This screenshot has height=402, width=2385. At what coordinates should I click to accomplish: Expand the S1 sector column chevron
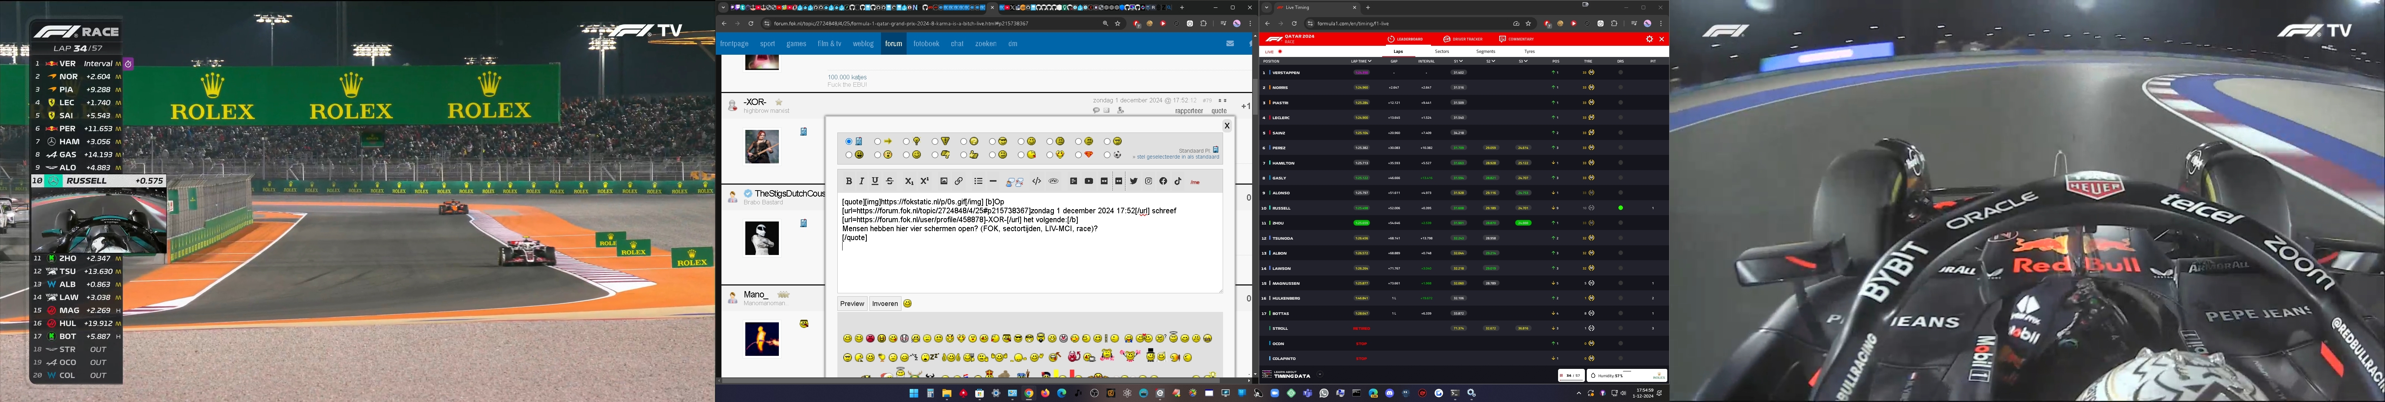pyautogui.click(x=1461, y=61)
